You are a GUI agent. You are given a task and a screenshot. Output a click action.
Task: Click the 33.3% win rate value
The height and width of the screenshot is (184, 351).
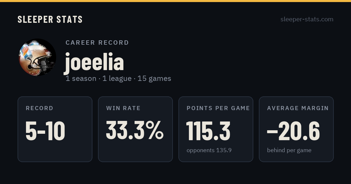135,131
